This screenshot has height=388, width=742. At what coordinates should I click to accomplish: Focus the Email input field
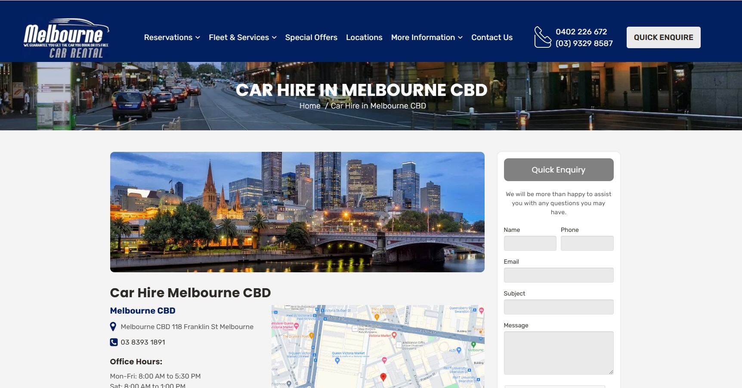click(558, 275)
